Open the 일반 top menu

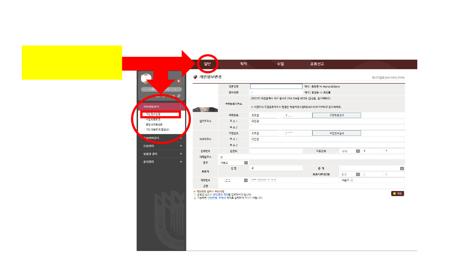pos(207,64)
